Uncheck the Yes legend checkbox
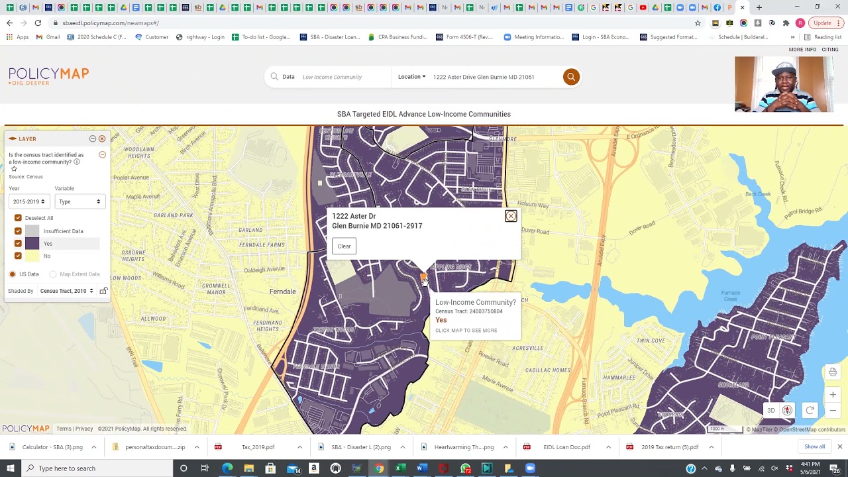This screenshot has height=477, width=848. click(x=18, y=243)
